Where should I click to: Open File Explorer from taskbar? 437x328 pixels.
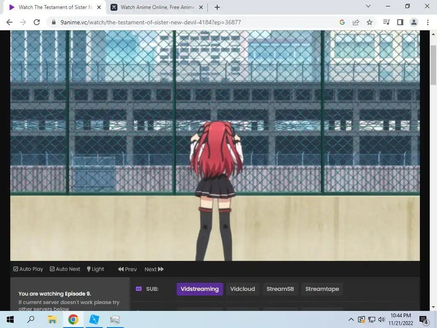(52, 319)
